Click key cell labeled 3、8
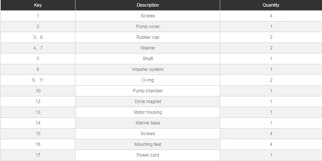This screenshot has height=161, width=322. [x=38, y=37]
